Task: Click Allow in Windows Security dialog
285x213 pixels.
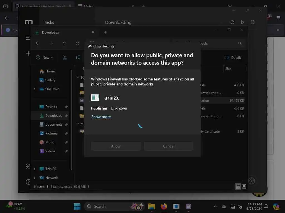Action: 116,146
